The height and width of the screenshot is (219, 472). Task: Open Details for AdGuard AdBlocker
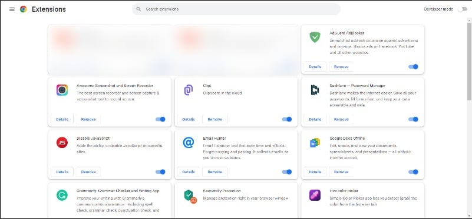click(315, 66)
